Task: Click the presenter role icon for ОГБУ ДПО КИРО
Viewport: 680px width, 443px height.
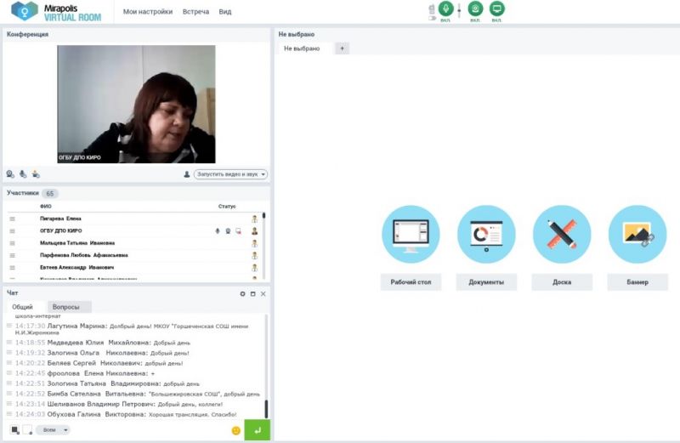Action: point(254,230)
